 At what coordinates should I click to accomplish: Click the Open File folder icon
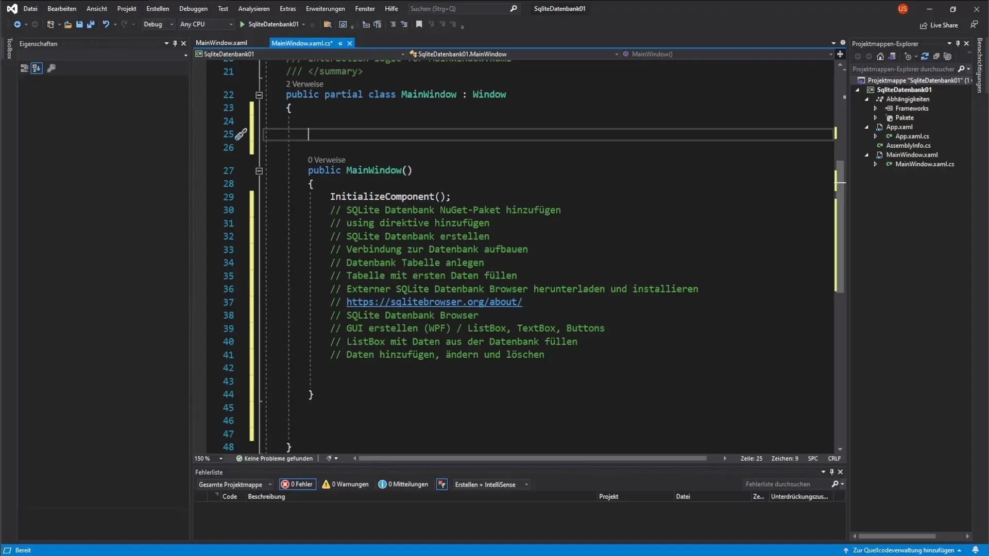click(x=67, y=24)
